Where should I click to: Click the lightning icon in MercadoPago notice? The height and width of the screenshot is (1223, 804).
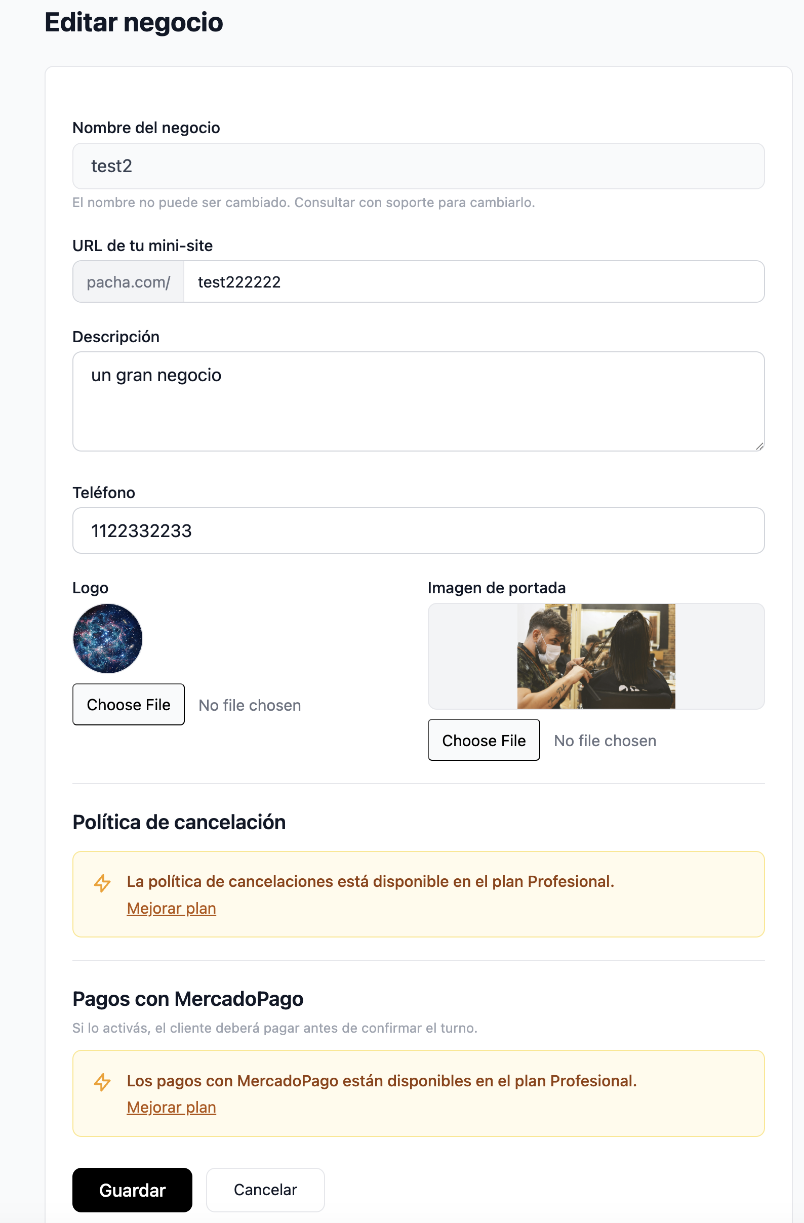102,1082
